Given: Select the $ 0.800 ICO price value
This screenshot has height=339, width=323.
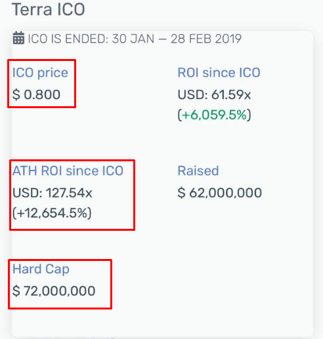Looking at the screenshot, I should click(x=36, y=94).
